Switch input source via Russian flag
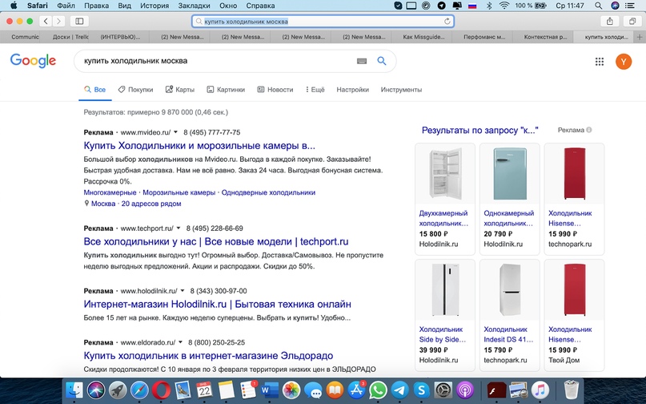 (472, 6)
